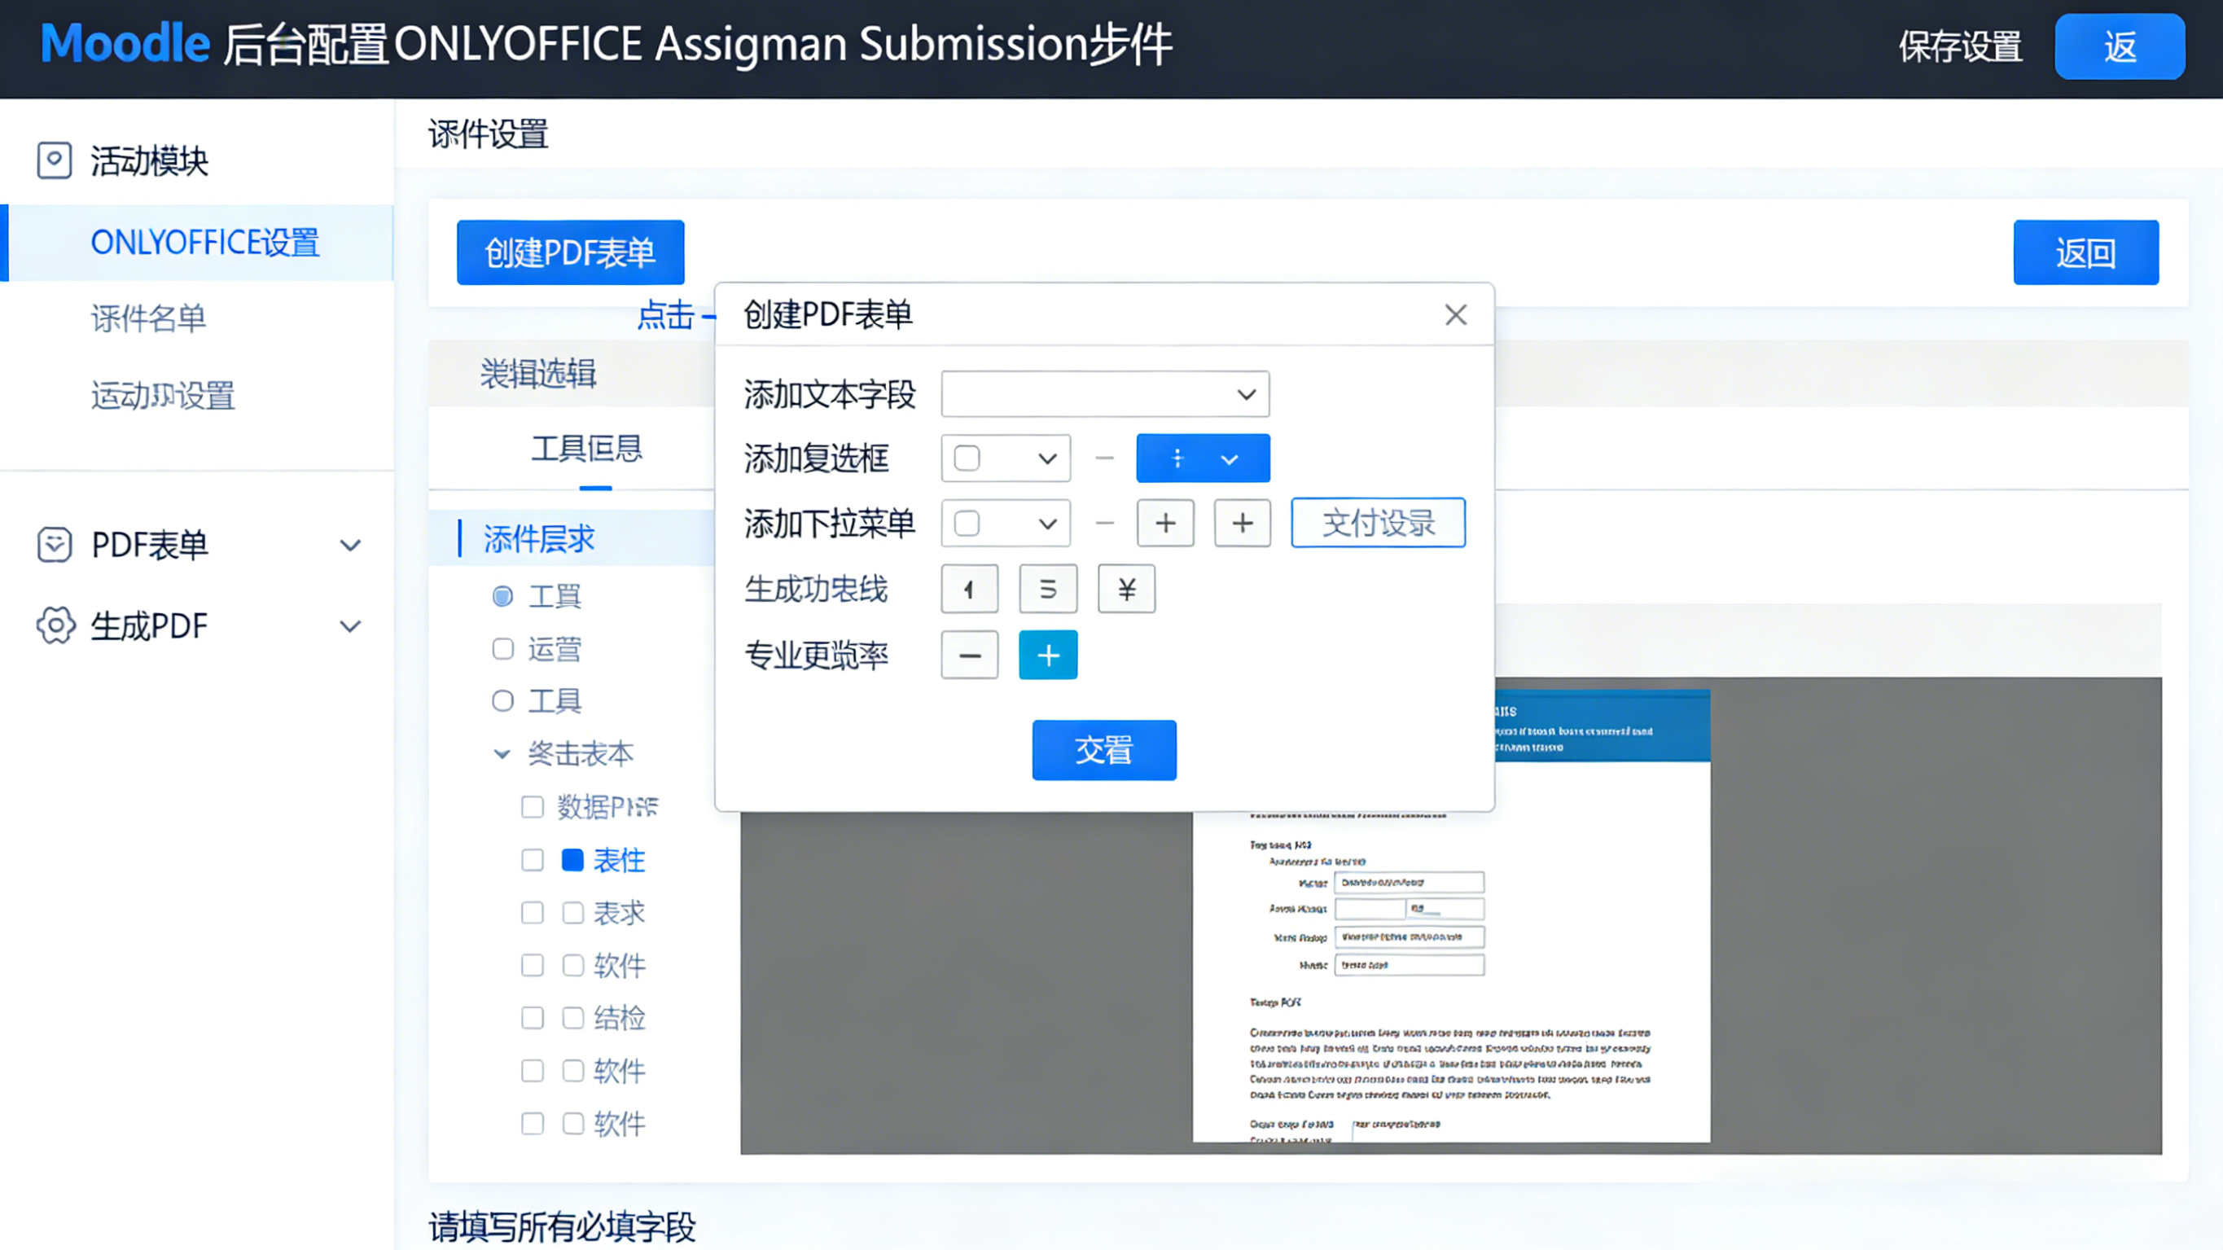Screen dimensions: 2223x1250
Task: Select the 工買 radio button
Action: click(x=502, y=597)
